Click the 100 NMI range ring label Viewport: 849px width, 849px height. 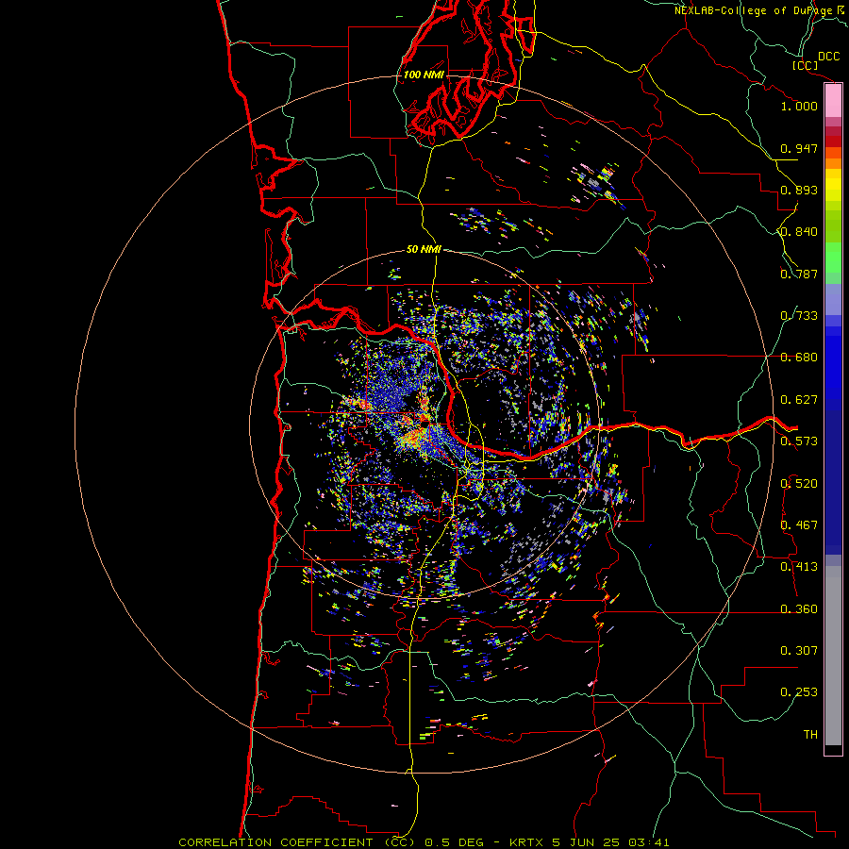click(424, 75)
